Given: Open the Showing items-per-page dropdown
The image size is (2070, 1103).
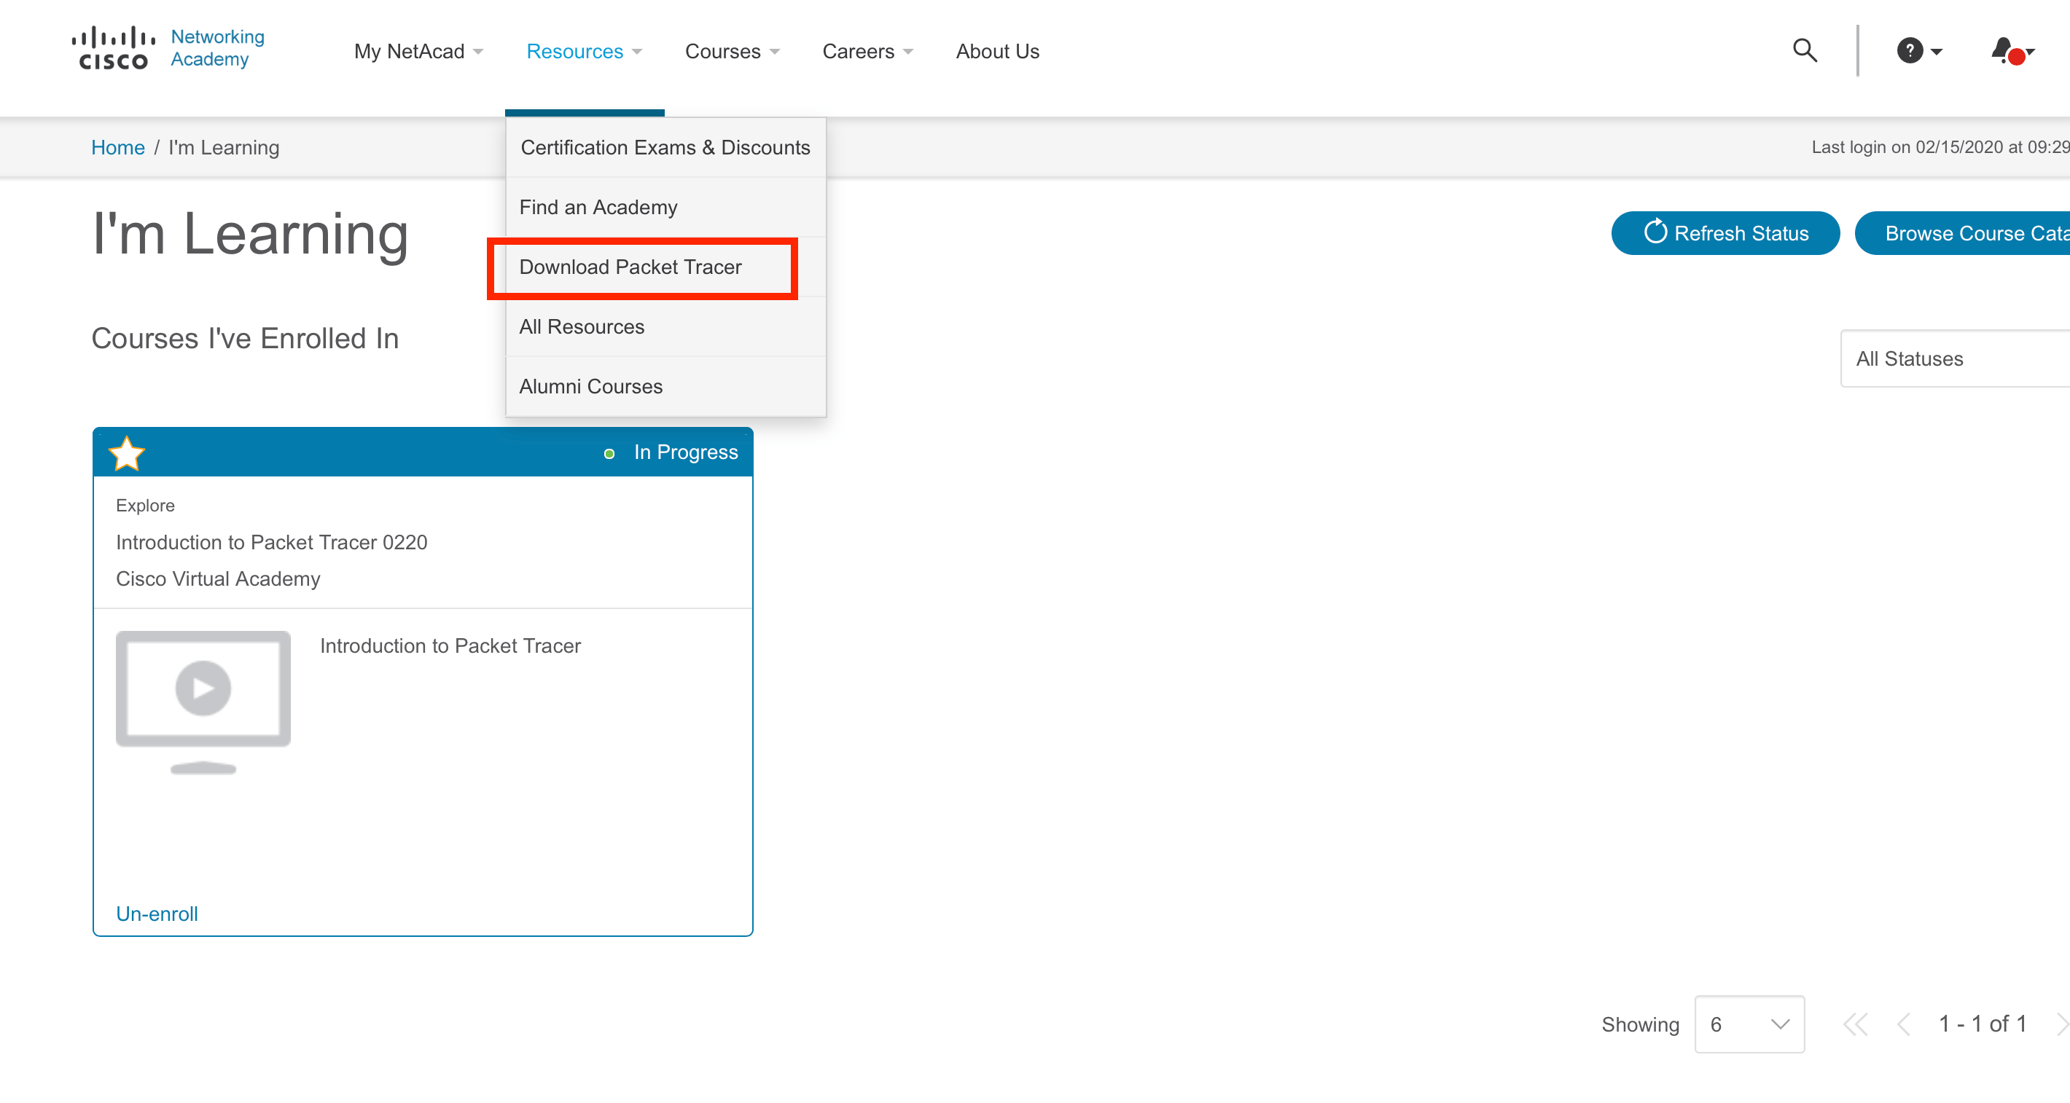Looking at the screenshot, I should [x=1749, y=1024].
